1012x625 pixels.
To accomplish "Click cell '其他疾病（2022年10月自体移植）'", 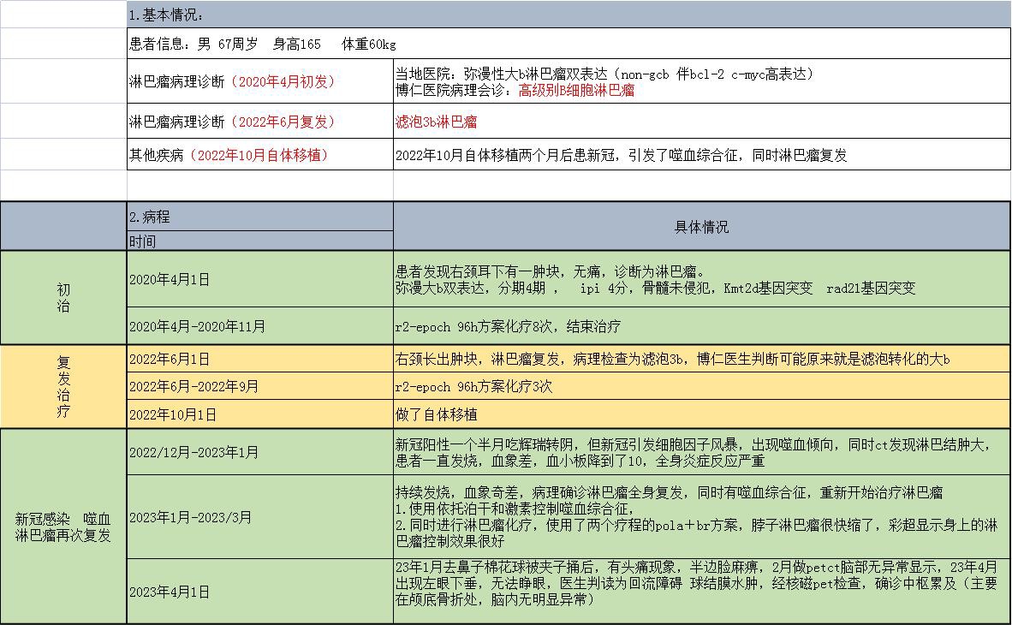I will (260, 155).
